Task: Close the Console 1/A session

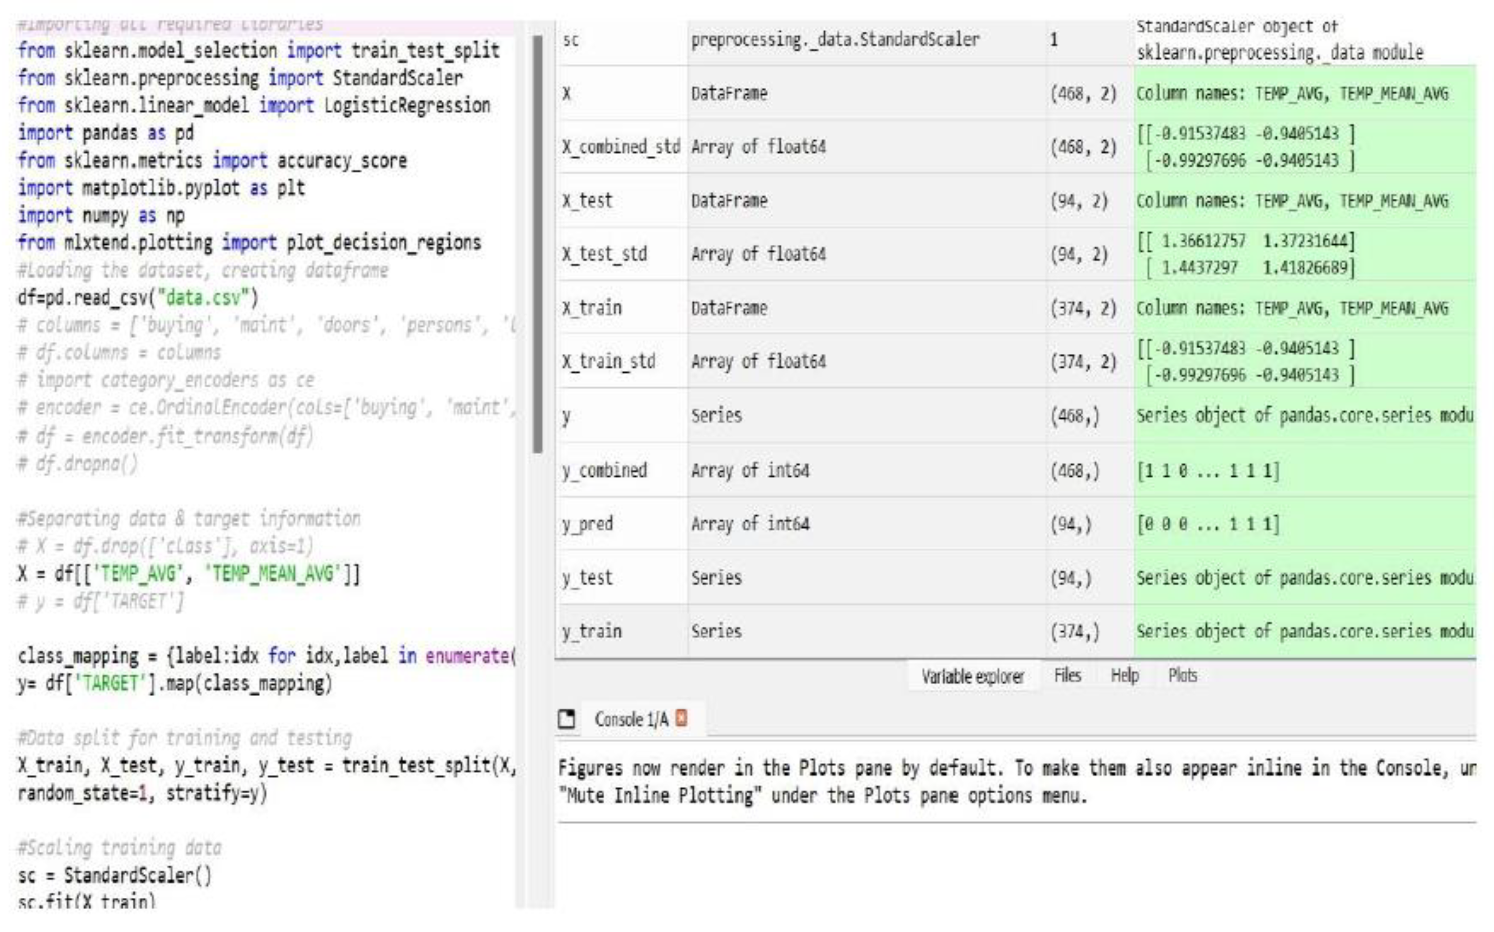Action: tap(682, 717)
